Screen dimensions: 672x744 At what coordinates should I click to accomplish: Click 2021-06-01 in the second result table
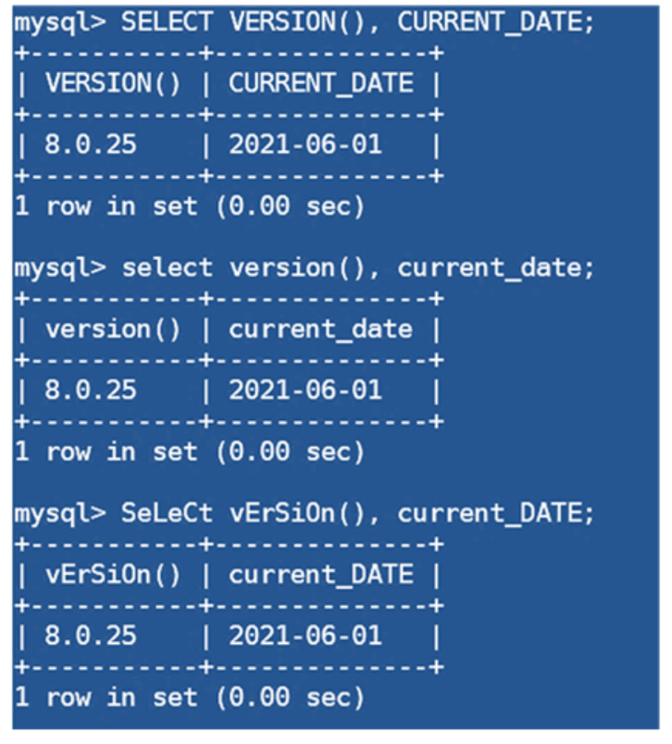coord(305,391)
